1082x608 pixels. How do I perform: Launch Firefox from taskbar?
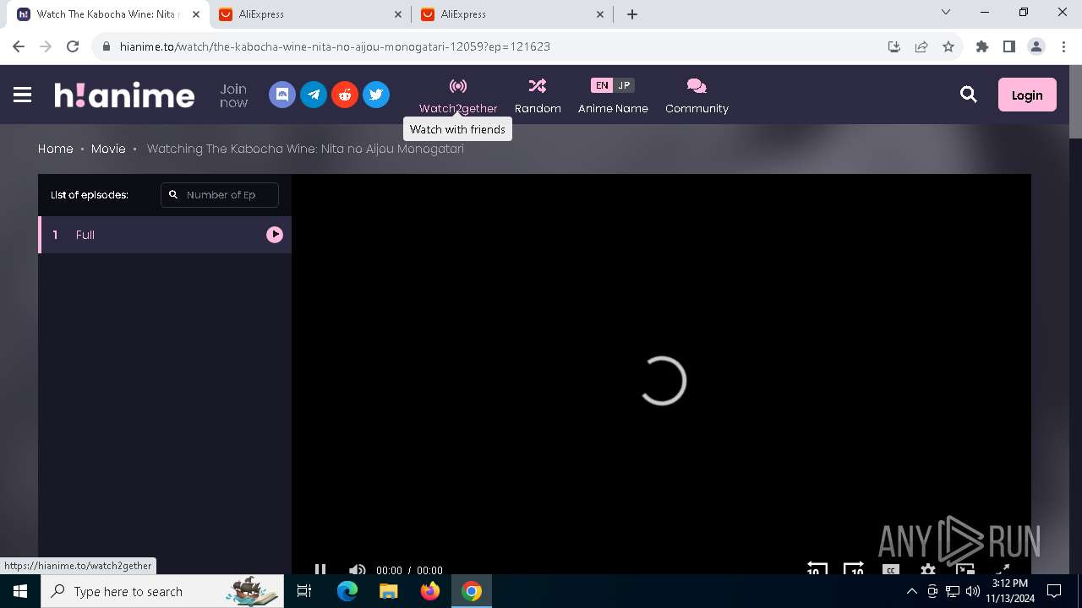point(430,591)
